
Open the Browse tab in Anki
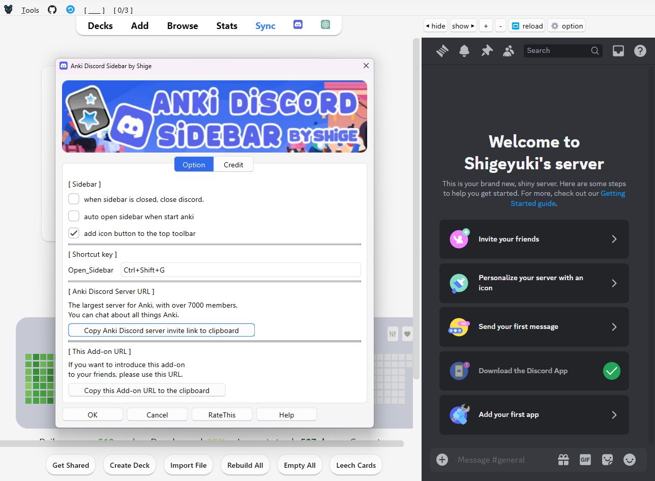click(183, 26)
